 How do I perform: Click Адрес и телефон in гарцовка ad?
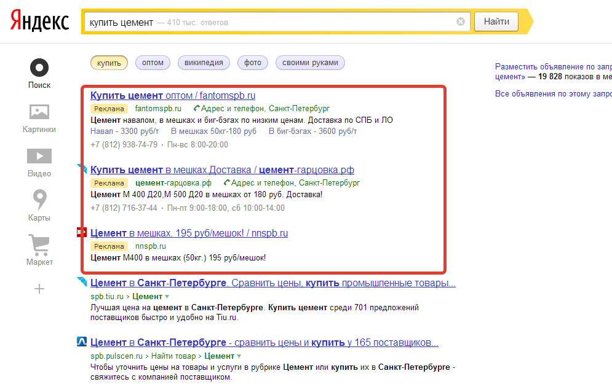(x=295, y=183)
